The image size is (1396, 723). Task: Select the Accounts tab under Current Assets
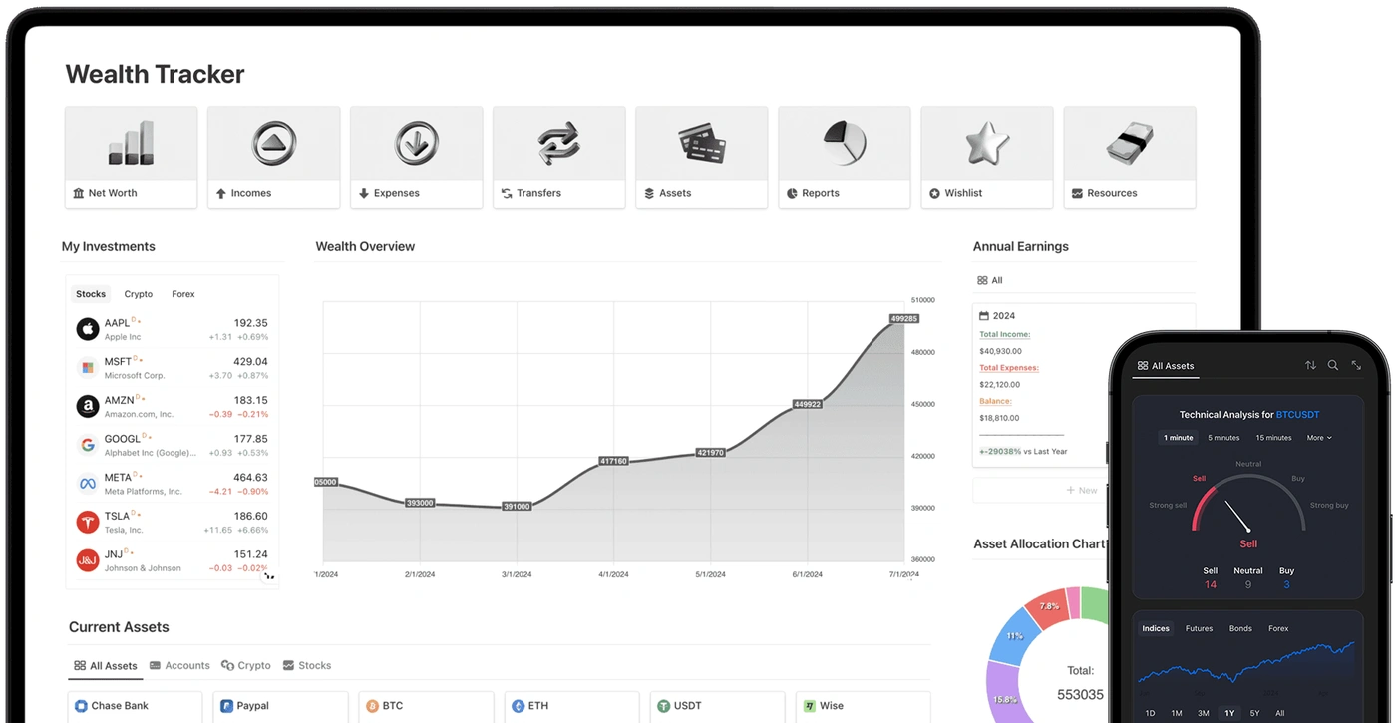[179, 665]
